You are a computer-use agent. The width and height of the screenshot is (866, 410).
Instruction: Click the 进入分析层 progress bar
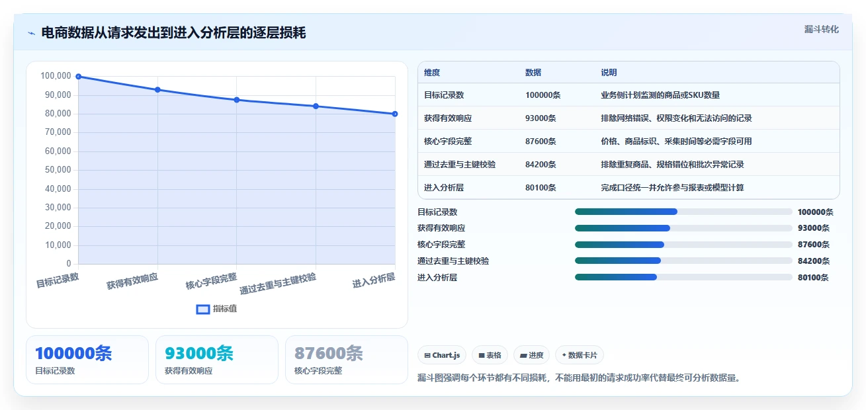tap(683, 277)
